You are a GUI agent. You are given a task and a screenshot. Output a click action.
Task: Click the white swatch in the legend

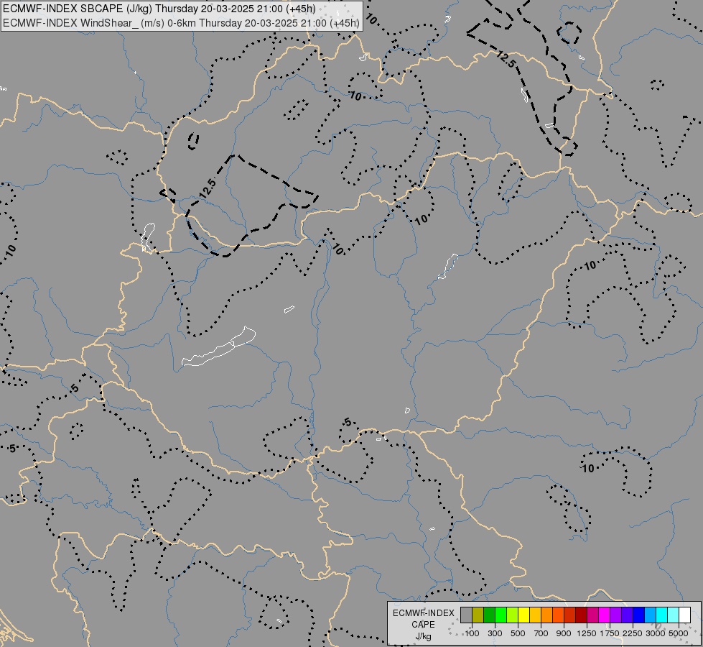(684, 615)
